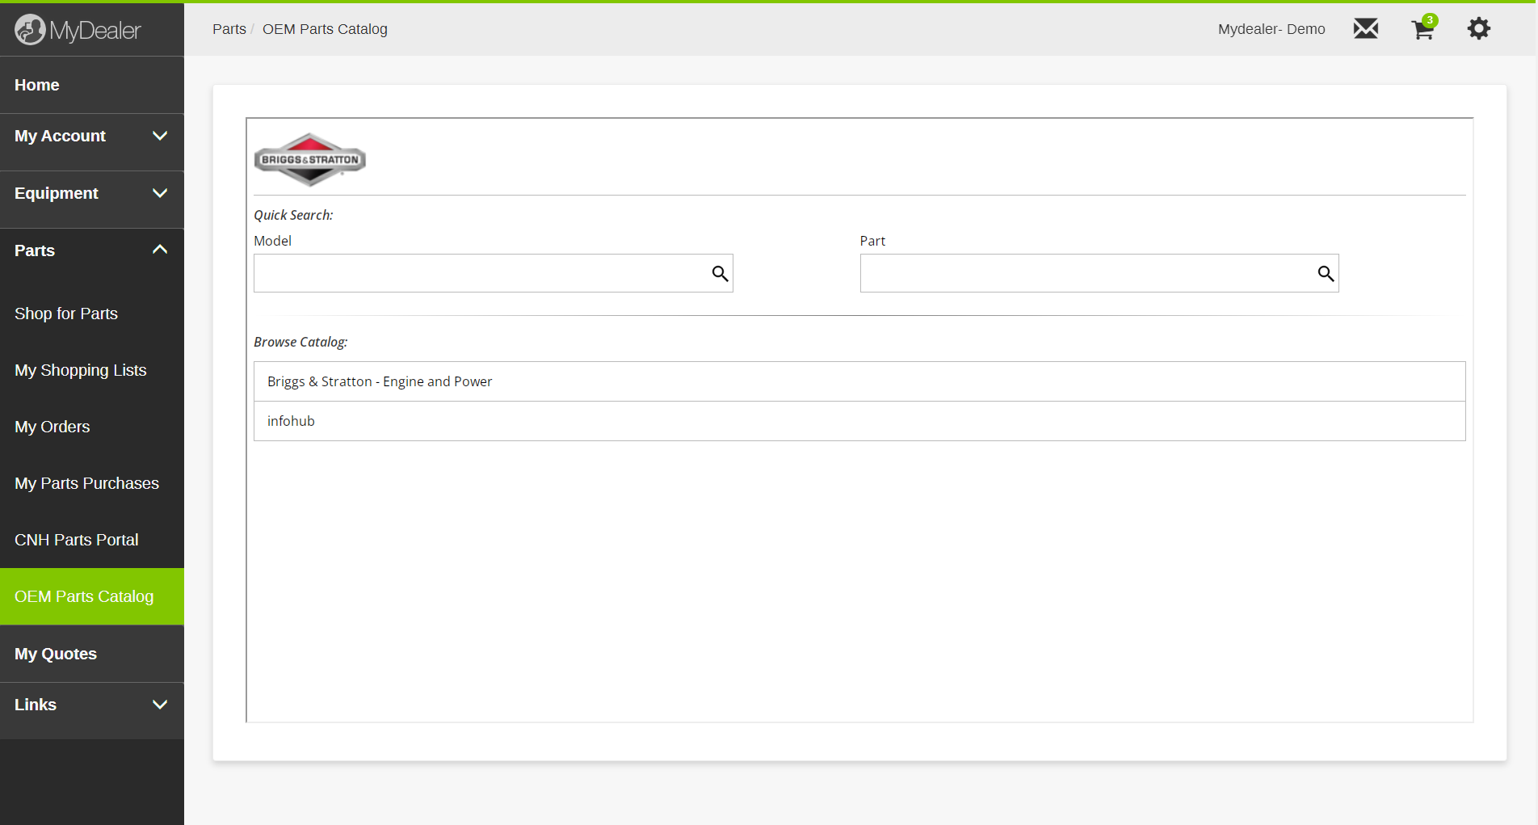Click the MyDealer logo

(78, 30)
